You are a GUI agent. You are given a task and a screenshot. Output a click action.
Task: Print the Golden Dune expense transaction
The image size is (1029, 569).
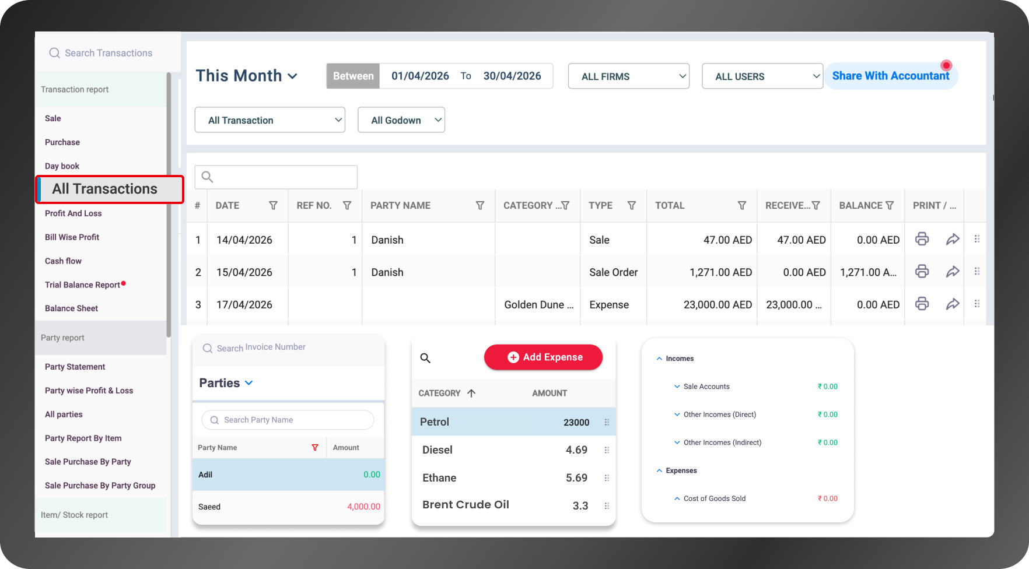click(922, 304)
